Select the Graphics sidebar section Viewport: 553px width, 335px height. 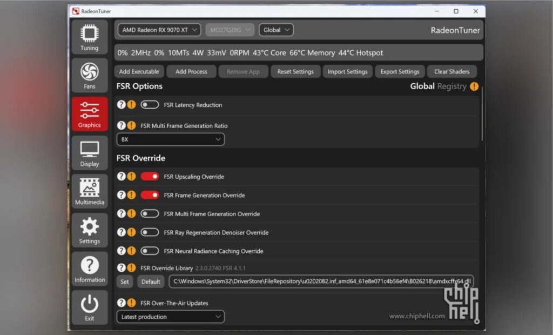89,114
